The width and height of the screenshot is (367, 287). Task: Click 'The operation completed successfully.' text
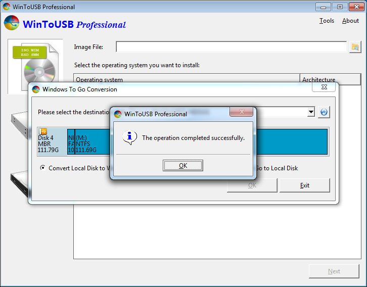click(193, 138)
